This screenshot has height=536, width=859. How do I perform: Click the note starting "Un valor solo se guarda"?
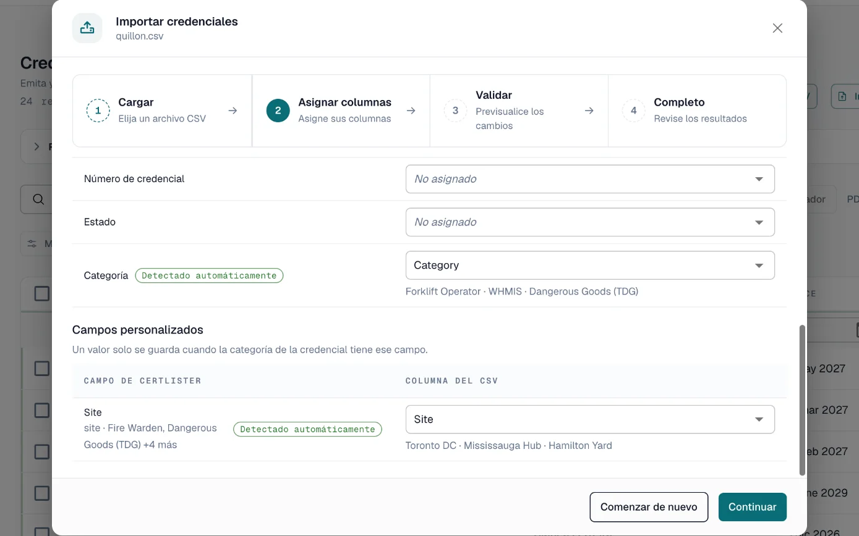(x=250, y=350)
